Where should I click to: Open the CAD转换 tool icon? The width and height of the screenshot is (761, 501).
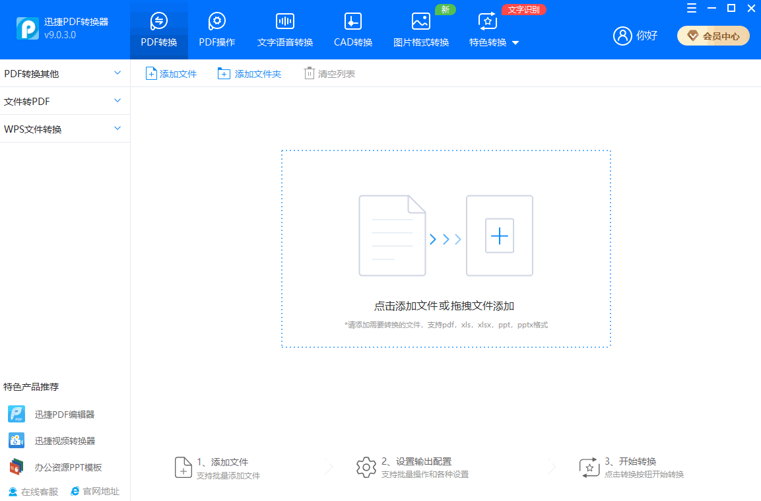pos(353,22)
